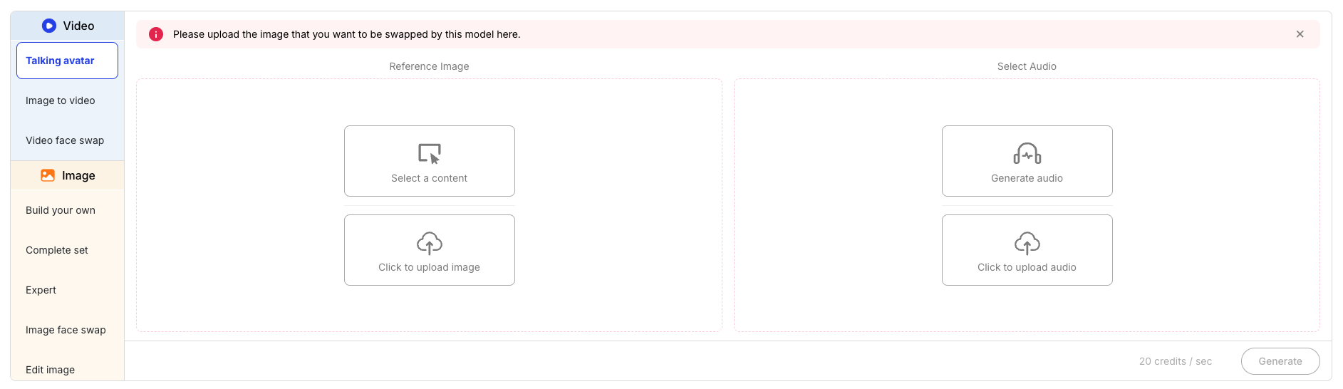Go to Complete set
Viewport: 1343px width, 389px height.
point(57,250)
